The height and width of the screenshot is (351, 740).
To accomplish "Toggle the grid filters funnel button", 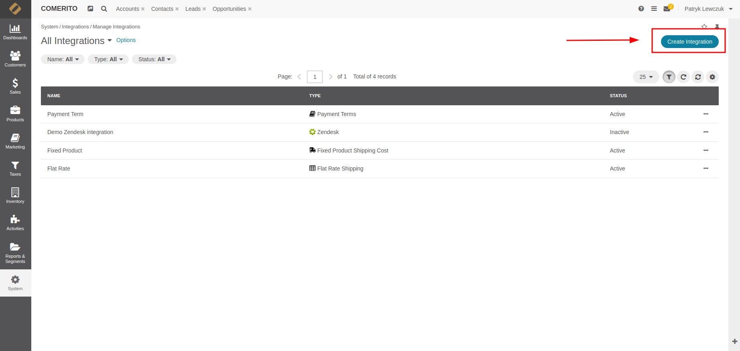I will coord(669,77).
